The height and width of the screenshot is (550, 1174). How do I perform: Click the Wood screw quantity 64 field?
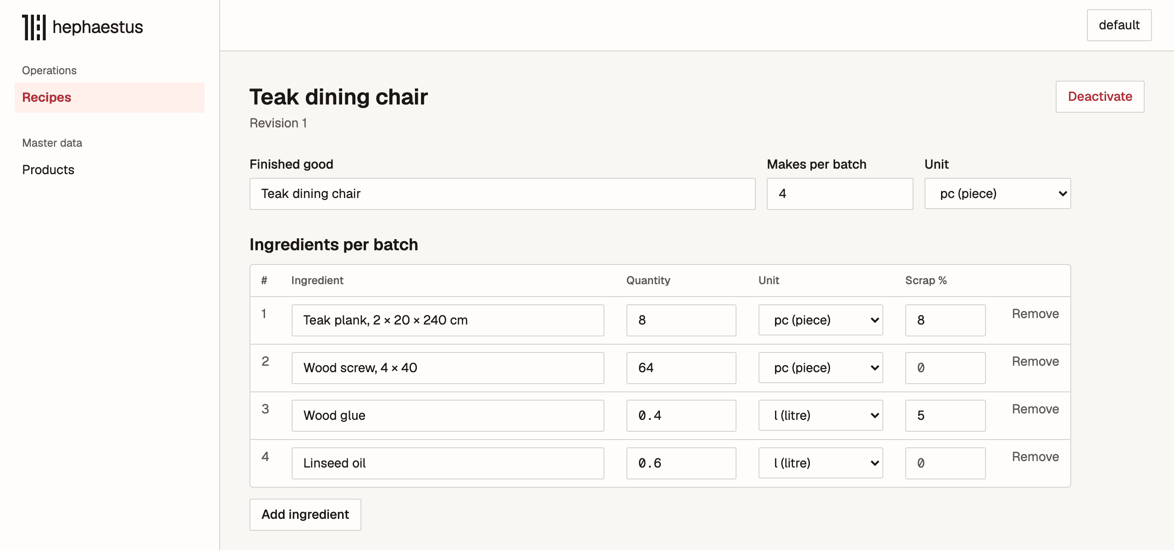pyautogui.click(x=681, y=368)
